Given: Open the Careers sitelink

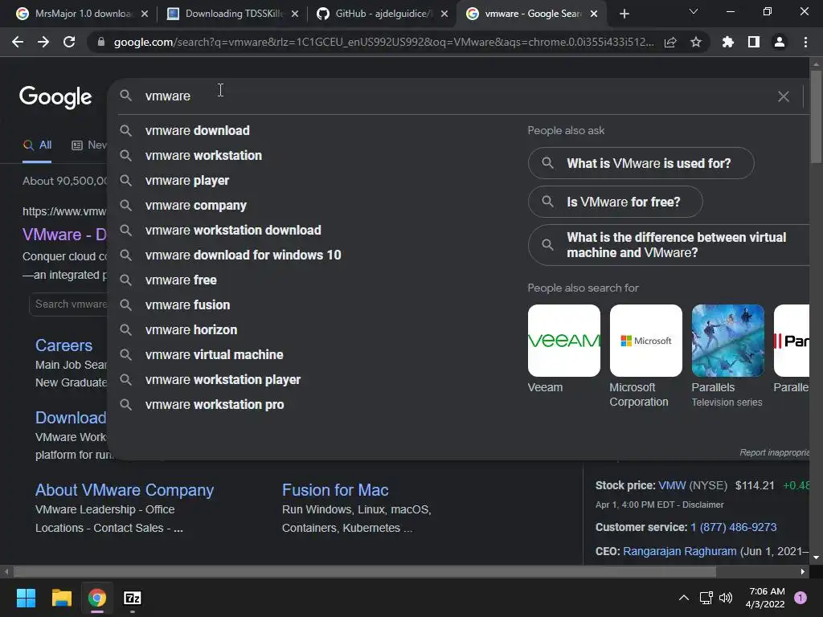Looking at the screenshot, I should click(63, 345).
